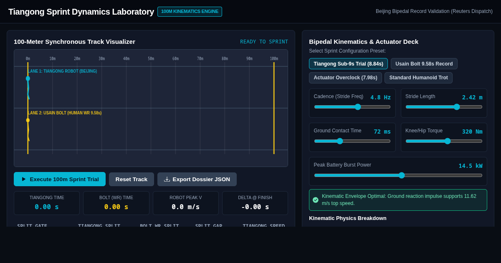Click the Lane 2: Usain Bolt label
The height and width of the screenshot is (263, 501).
tap(65, 113)
